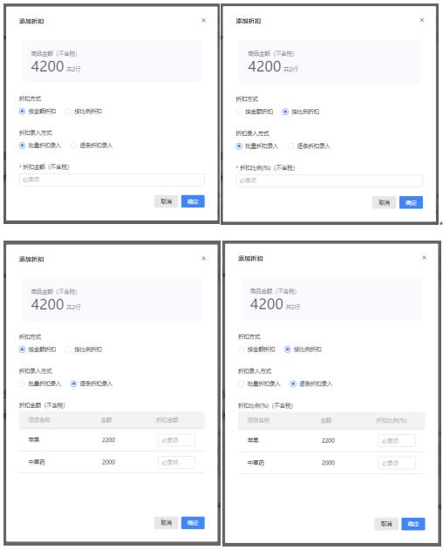Select 按比例折扣 in the bottom-left dialog
This screenshot has width=443, height=550.
tap(84, 350)
